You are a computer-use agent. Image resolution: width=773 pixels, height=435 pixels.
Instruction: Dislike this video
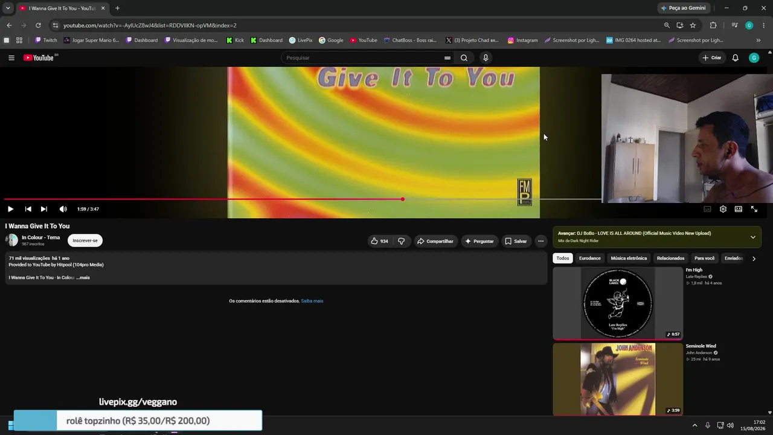[401, 241]
